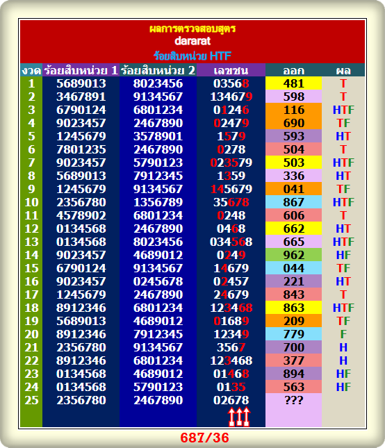Select the light blue cell showing 867
This screenshot has width=385, height=448.
[293, 202]
